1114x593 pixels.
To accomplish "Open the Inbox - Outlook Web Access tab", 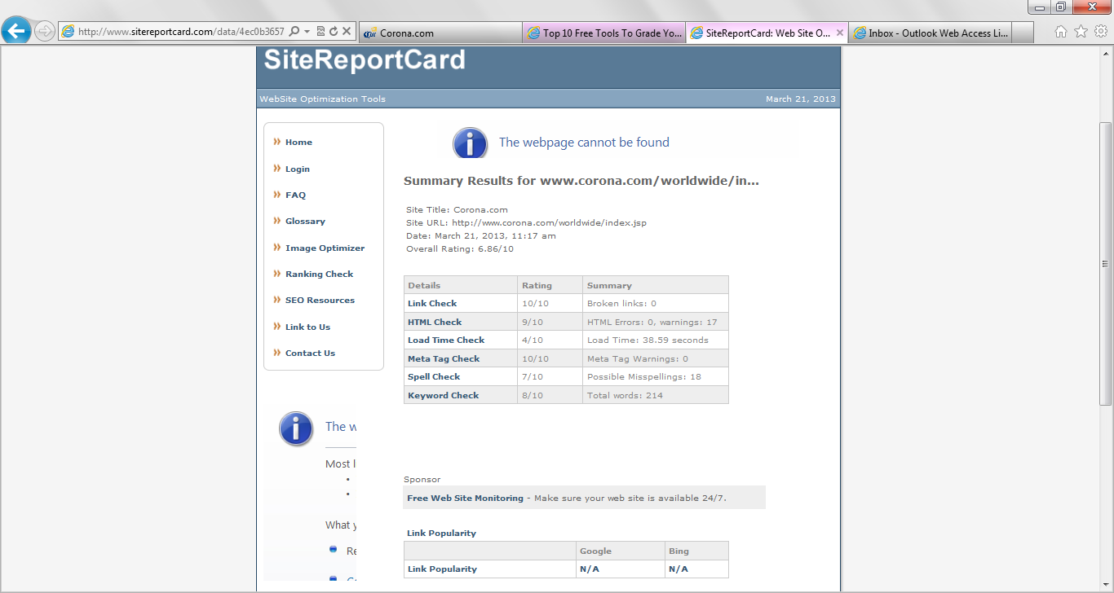I will [930, 33].
